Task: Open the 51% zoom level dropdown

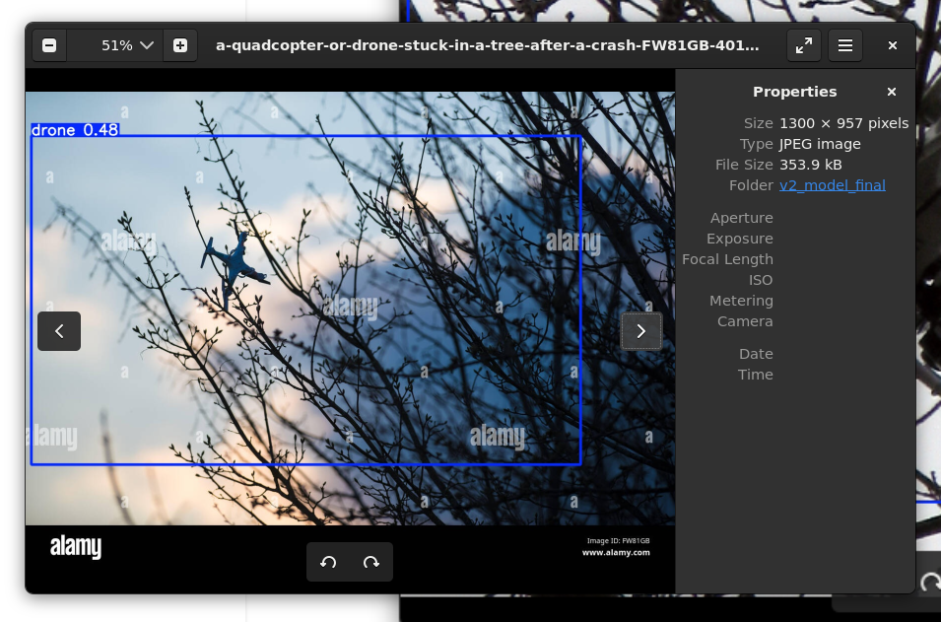Action: (128, 45)
